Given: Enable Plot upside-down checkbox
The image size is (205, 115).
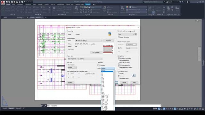Looking at the screenshot, I should 119,79.
